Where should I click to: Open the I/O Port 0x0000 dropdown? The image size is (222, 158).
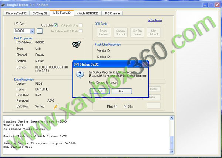32,31
